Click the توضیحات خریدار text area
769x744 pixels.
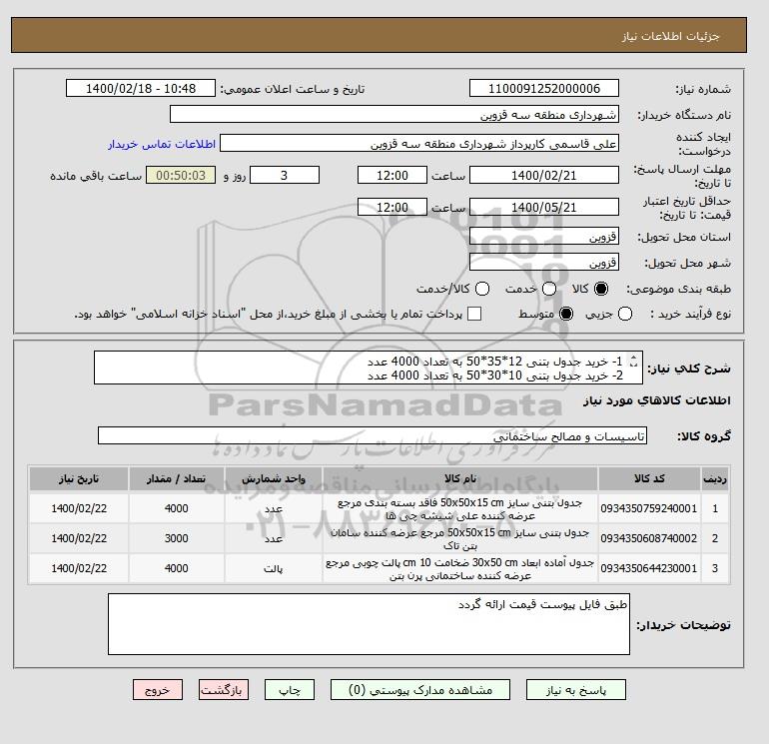pyautogui.click(x=369, y=624)
